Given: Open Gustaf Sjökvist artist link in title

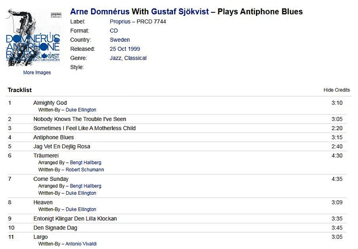Looking at the screenshot, I should (180, 11).
